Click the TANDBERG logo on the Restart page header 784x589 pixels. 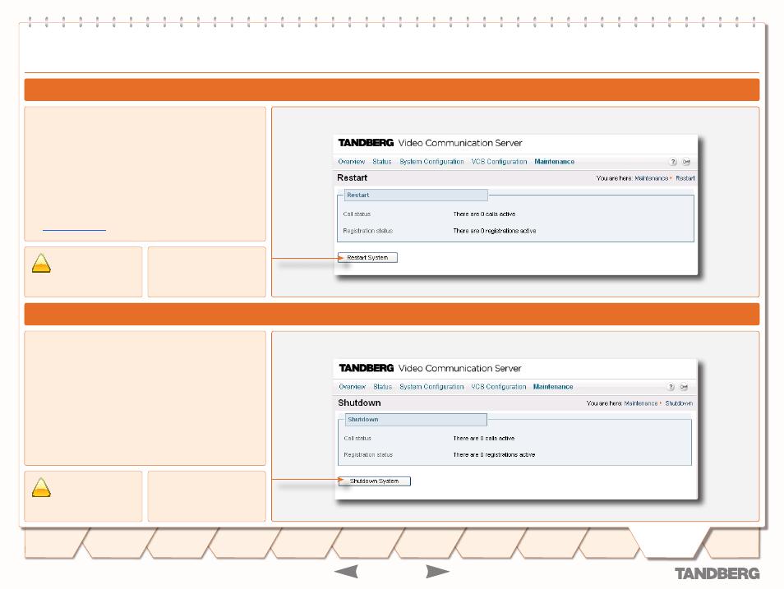click(x=366, y=143)
